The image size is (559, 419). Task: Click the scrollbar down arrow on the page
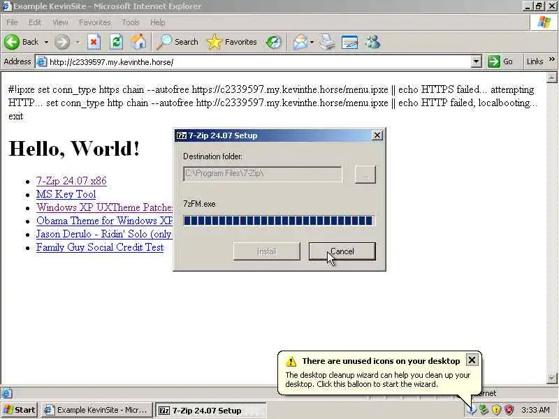click(x=551, y=378)
